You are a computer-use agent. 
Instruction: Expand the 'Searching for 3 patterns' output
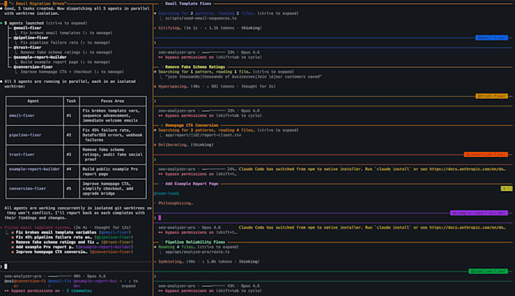(229, 131)
